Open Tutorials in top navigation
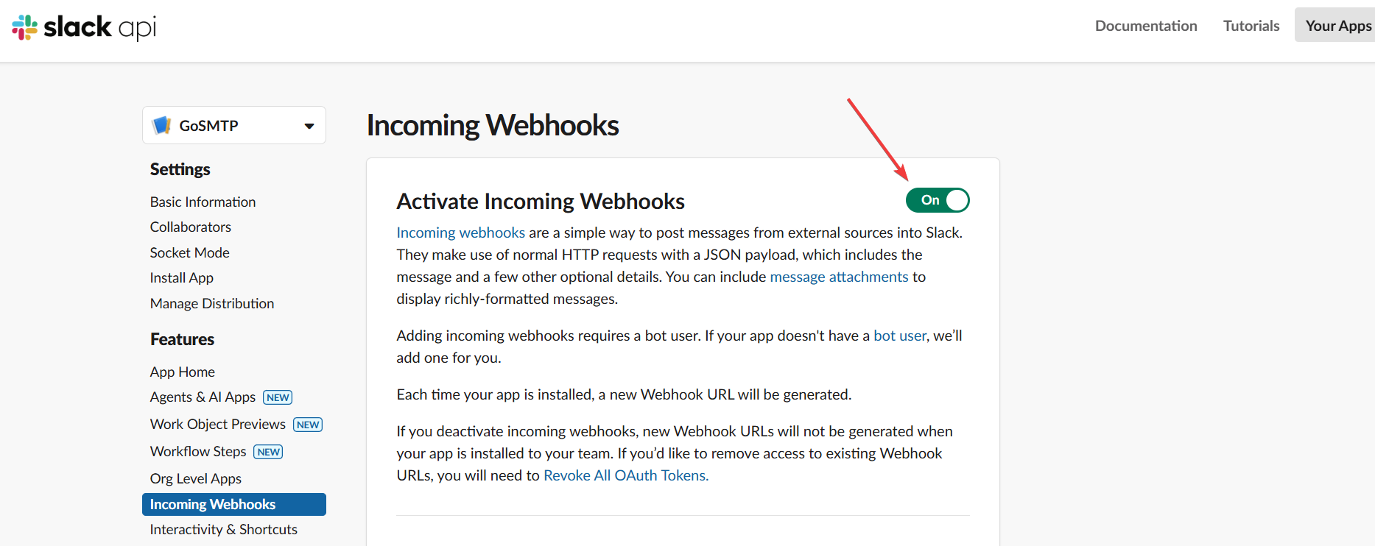This screenshot has width=1375, height=546. pyautogui.click(x=1251, y=26)
